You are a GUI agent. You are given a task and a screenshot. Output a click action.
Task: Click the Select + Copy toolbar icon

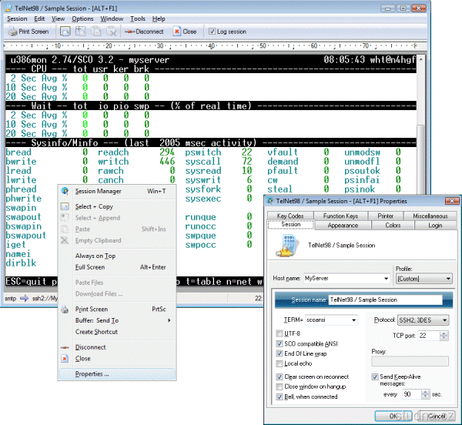coord(65,32)
